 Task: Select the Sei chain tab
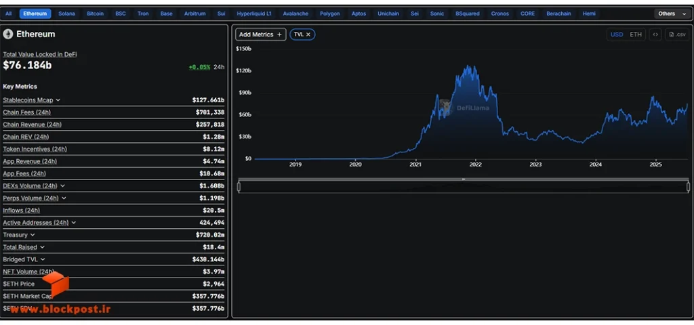(x=415, y=14)
